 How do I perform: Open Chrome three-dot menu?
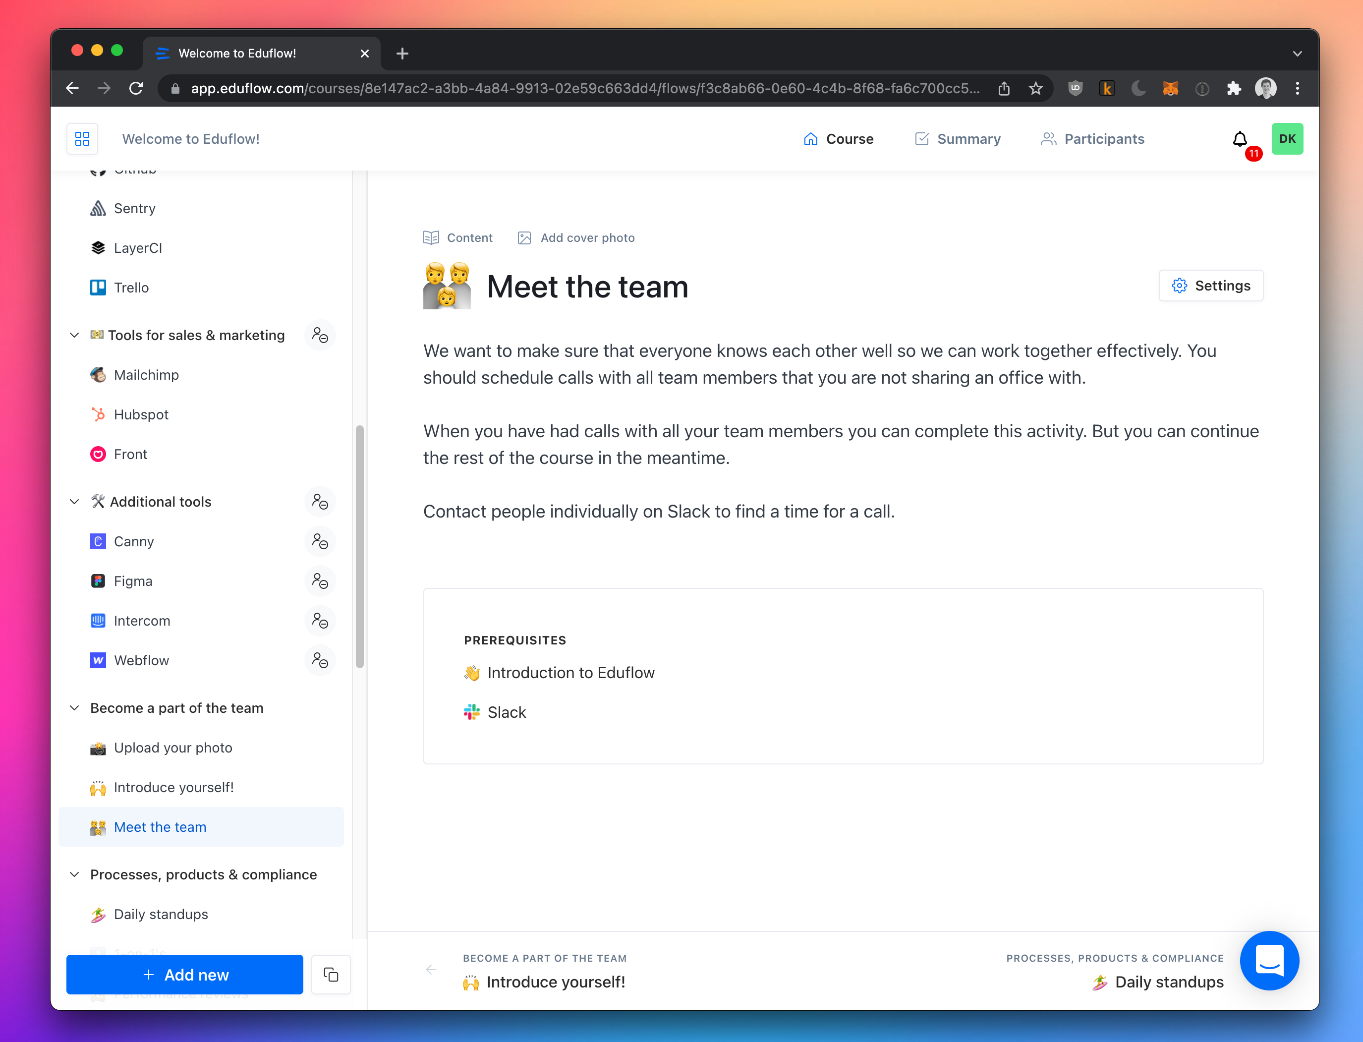click(1297, 89)
